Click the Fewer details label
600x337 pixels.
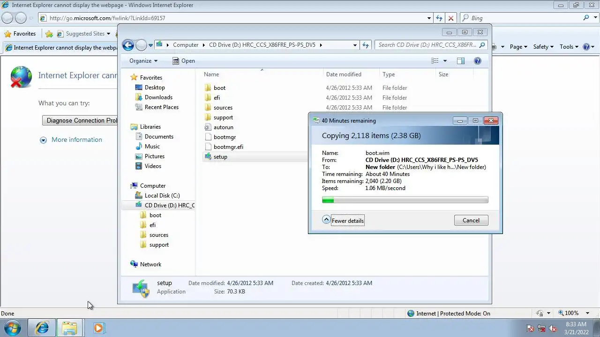pos(347,220)
